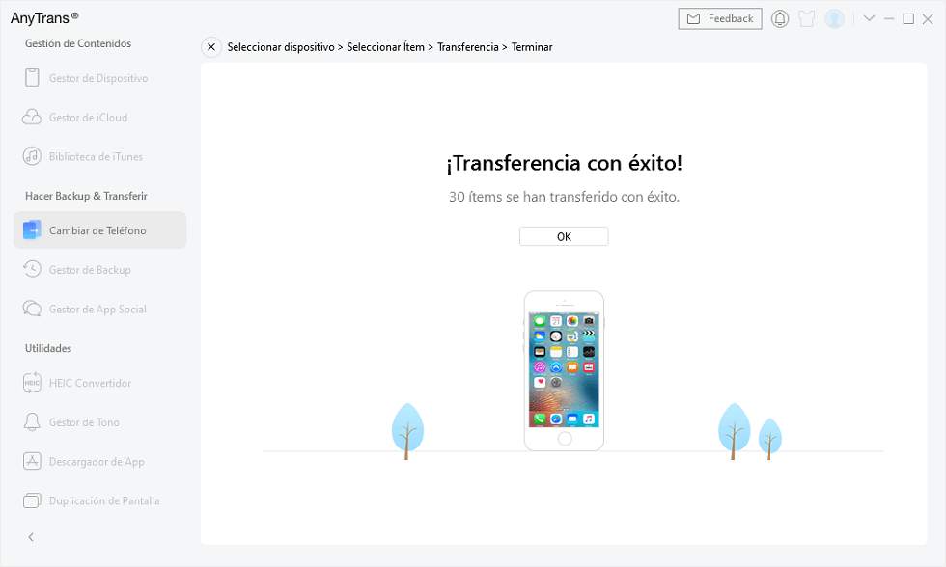Open Gestor de Dispositivo

tap(99, 78)
